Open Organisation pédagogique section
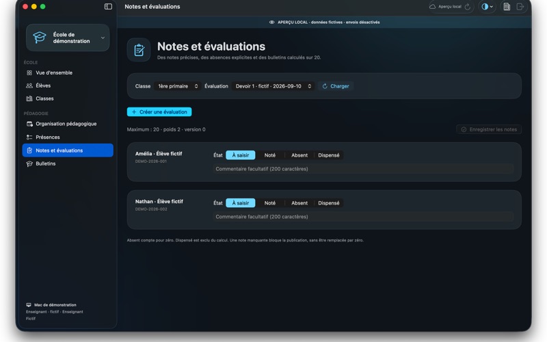The width and height of the screenshot is (547, 342). pos(67,124)
